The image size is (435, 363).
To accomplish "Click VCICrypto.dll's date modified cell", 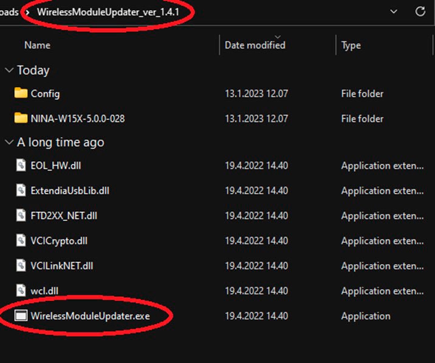I will click(x=256, y=241).
